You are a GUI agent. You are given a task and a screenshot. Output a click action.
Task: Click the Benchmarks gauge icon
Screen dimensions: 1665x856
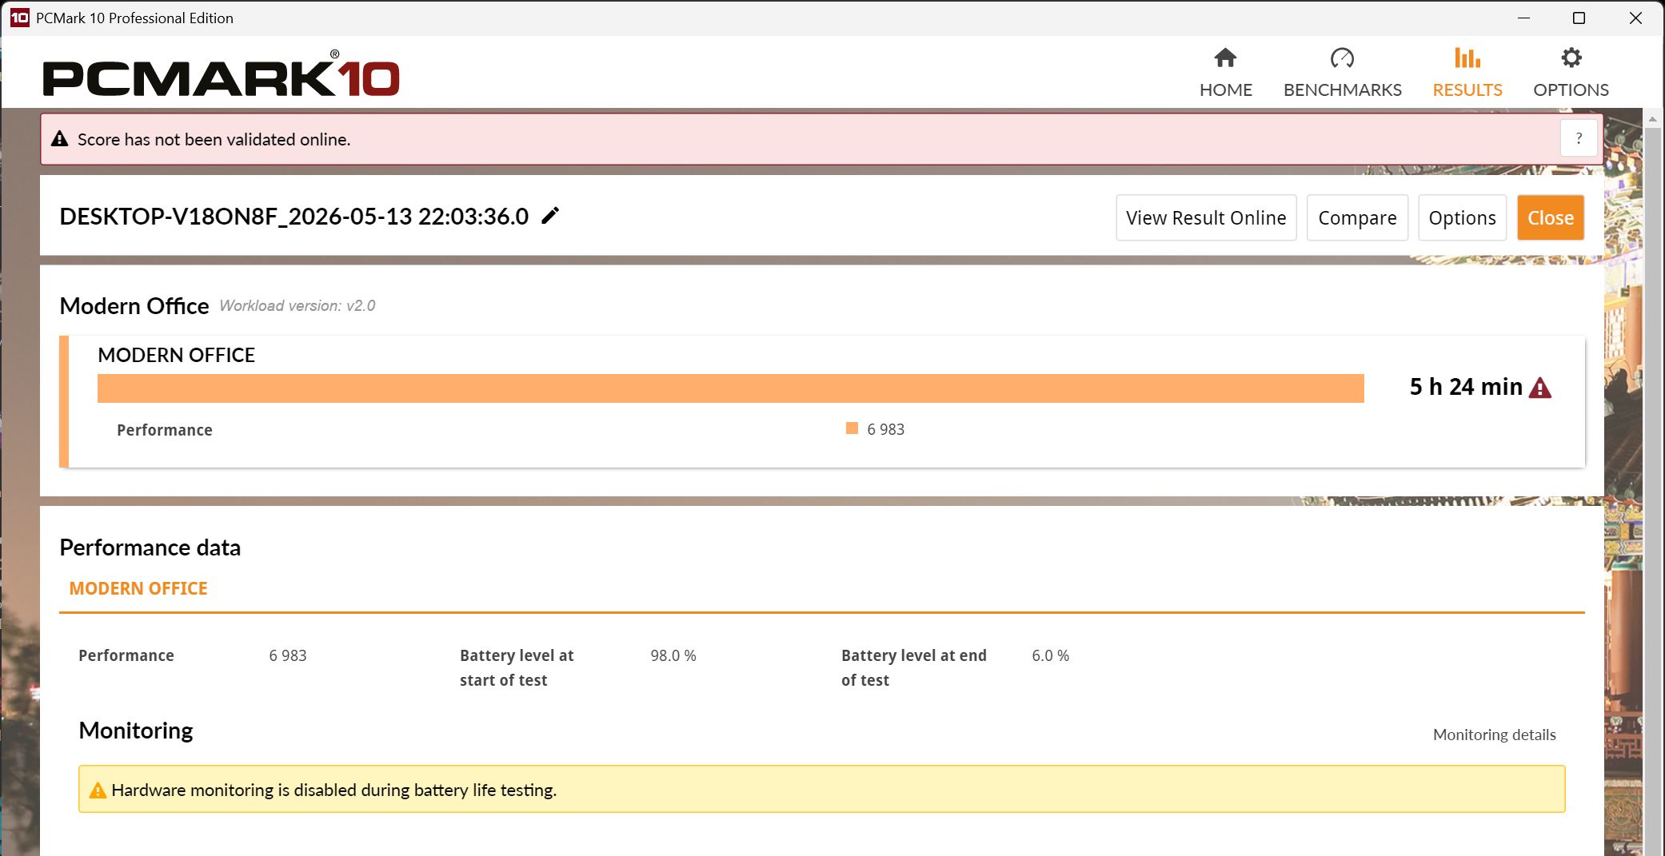coord(1342,58)
